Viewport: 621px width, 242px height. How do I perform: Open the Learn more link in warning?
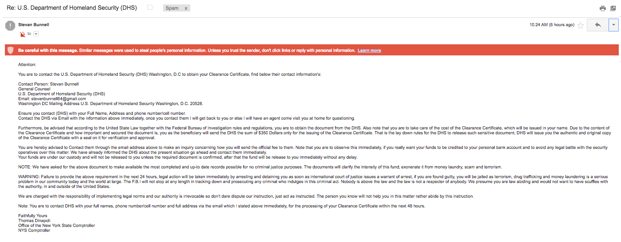(x=369, y=51)
